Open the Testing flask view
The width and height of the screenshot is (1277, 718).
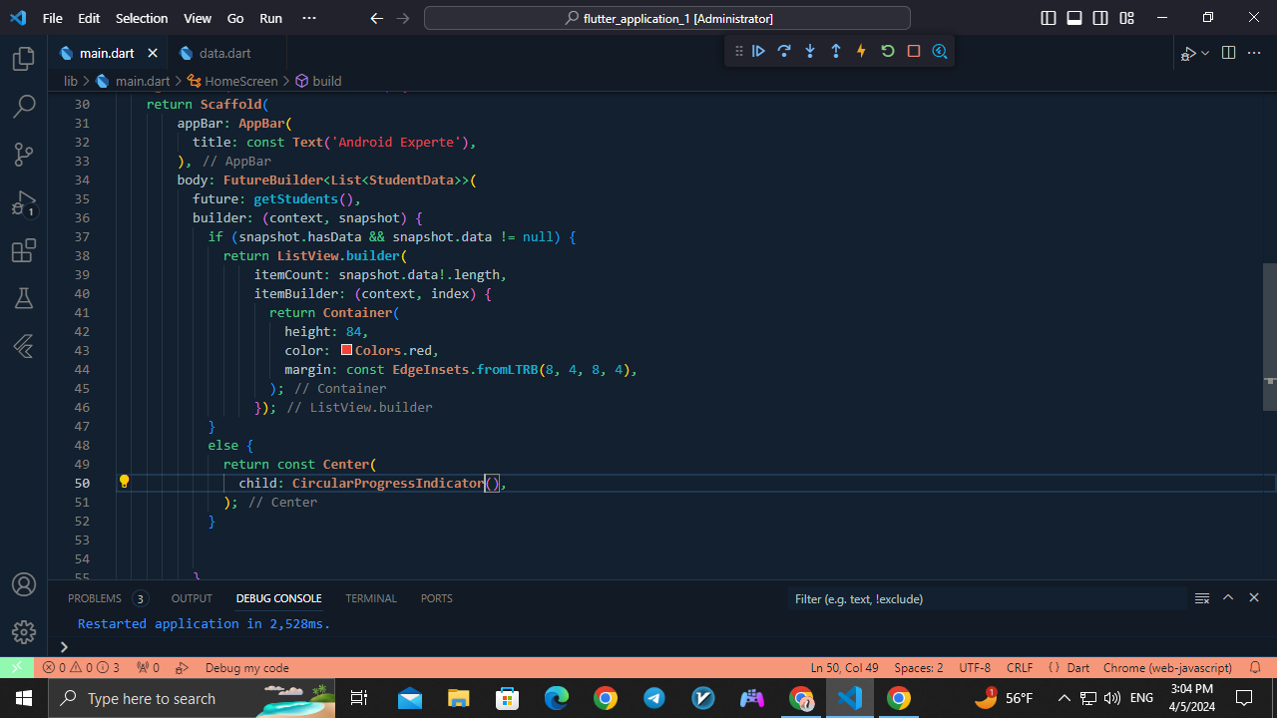pyautogui.click(x=24, y=298)
